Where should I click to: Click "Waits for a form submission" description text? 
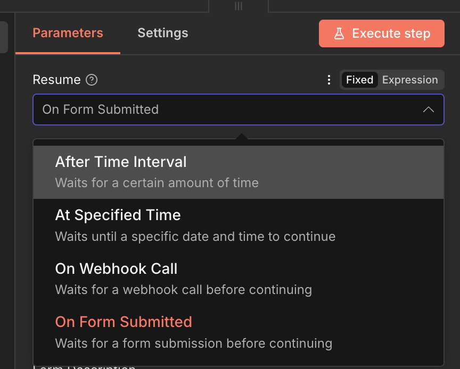pyautogui.click(x=193, y=343)
